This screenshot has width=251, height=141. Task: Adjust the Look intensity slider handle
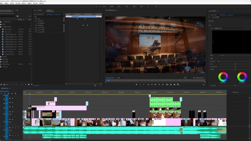(x=222, y=55)
